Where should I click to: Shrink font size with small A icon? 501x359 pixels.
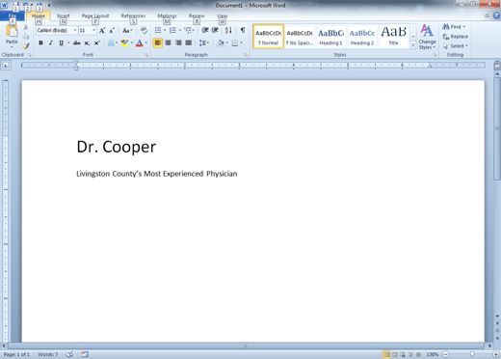pyautogui.click(x=112, y=31)
